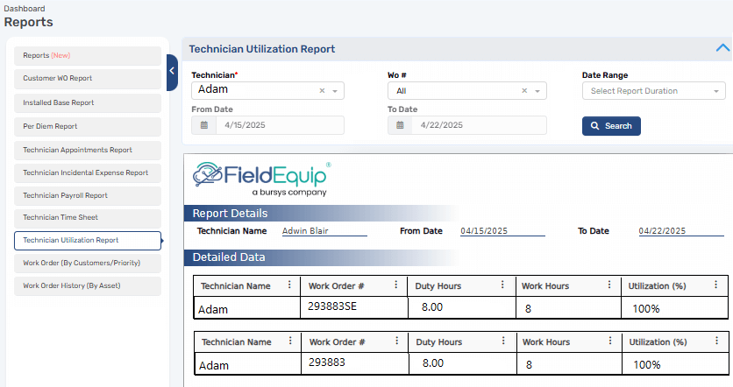
Task: Open first table Duty Hours column menu
Action: 502,285
